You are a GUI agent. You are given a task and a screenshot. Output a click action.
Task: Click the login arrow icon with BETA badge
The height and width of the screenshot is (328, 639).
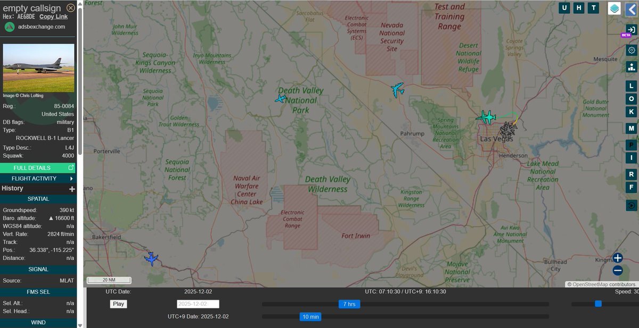click(x=632, y=30)
